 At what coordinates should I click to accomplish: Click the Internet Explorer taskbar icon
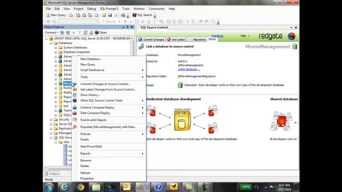(x=64, y=187)
